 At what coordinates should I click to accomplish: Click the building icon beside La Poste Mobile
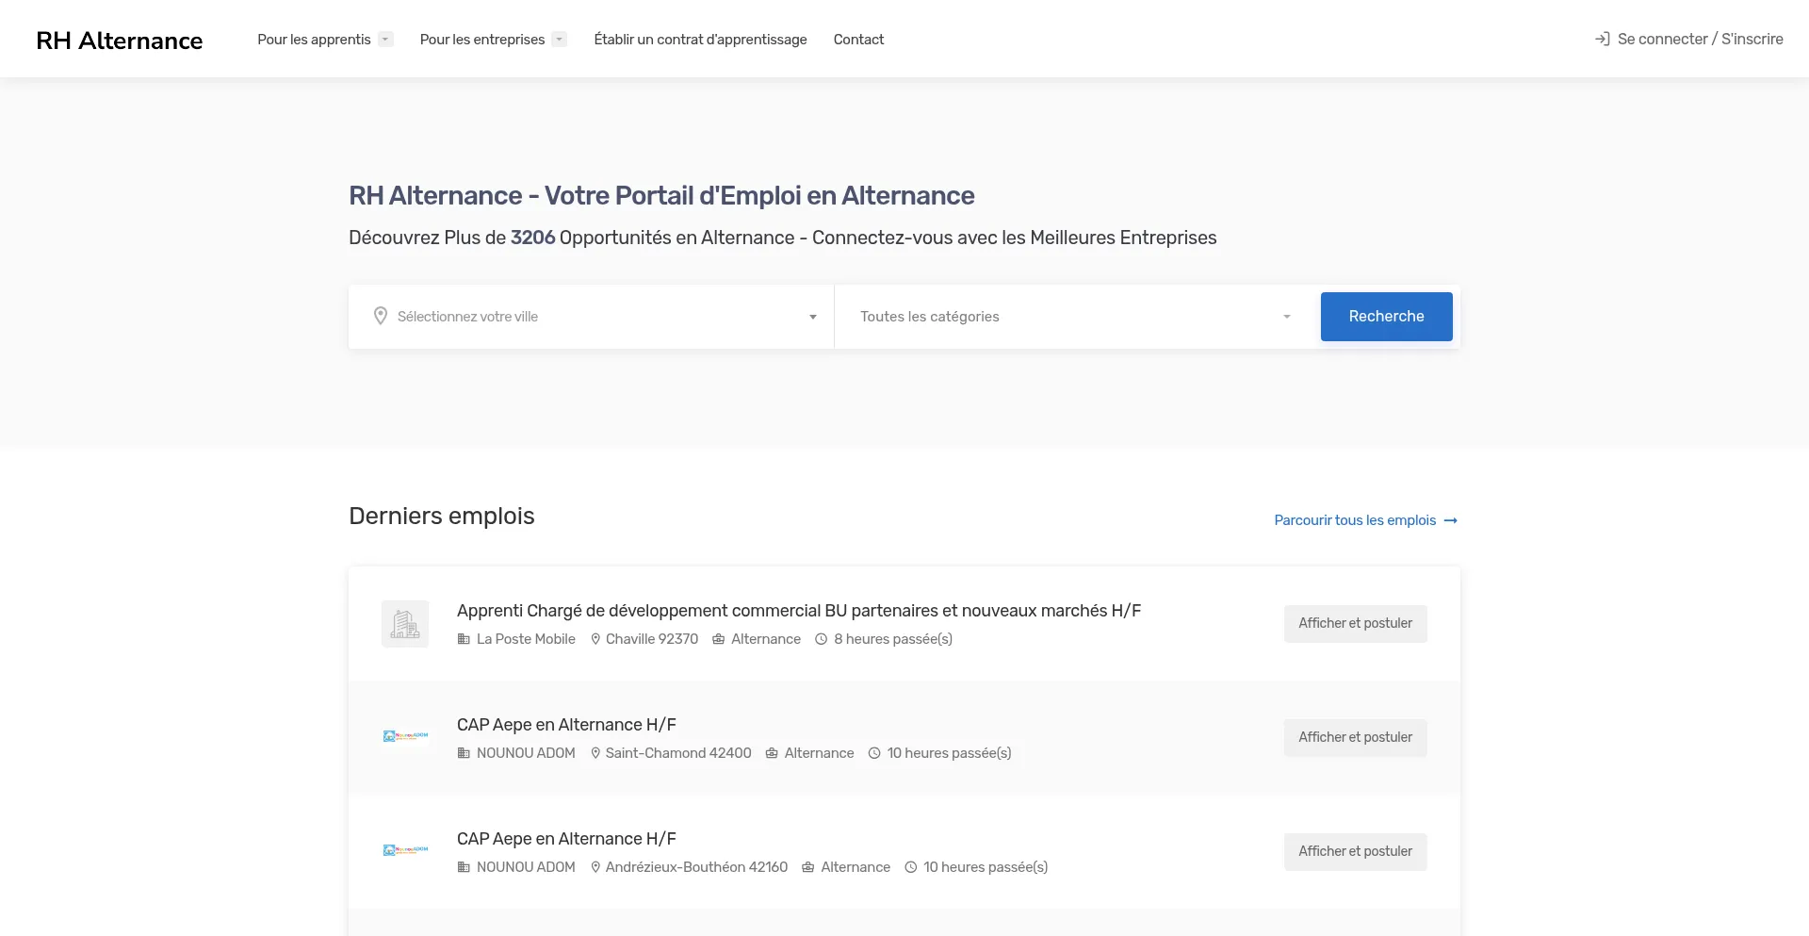(464, 639)
